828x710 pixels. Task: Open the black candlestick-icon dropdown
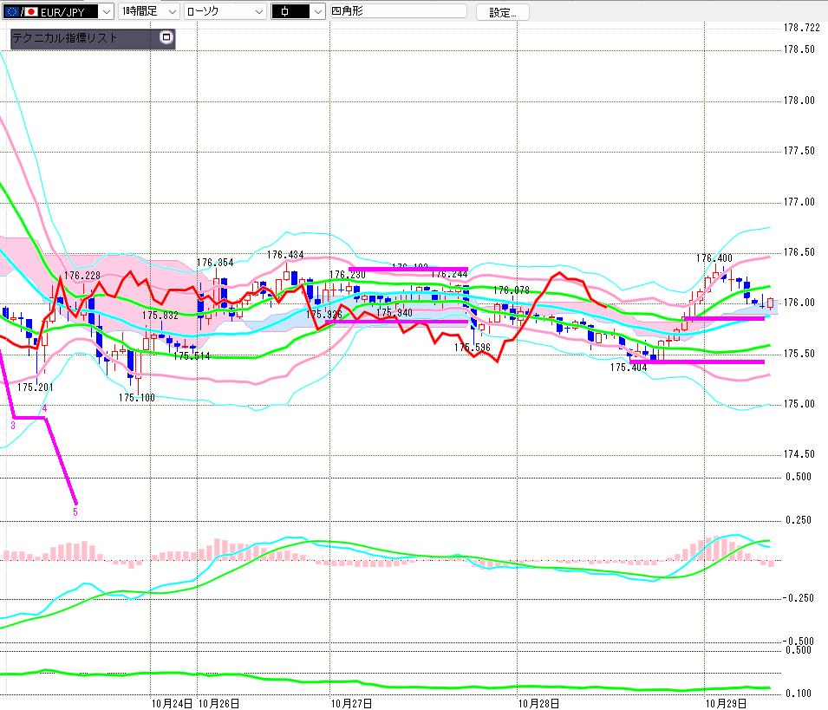[298, 11]
